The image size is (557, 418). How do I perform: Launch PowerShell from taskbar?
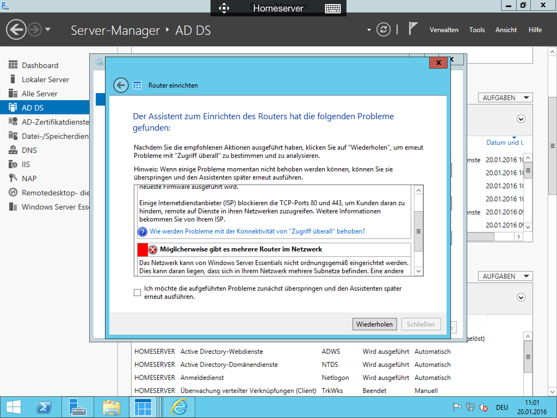44,407
